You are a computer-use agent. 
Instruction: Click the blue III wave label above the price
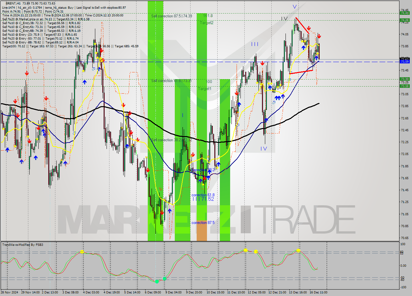(255, 44)
